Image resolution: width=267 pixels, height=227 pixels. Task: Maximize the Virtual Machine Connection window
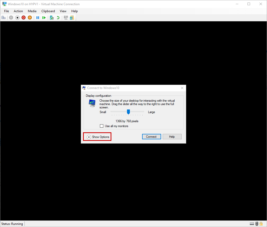(x=249, y=4)
